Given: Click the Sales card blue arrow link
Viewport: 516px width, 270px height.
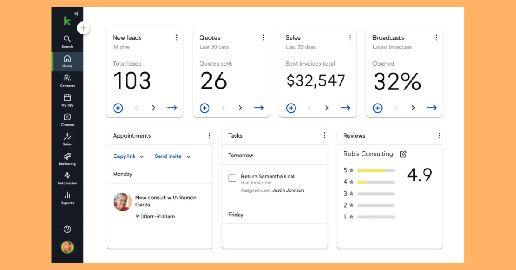Looking at the screenshot, I should [x=345, y=108].
